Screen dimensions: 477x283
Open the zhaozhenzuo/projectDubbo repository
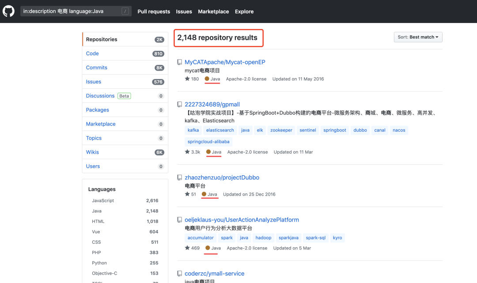[222, 177]
